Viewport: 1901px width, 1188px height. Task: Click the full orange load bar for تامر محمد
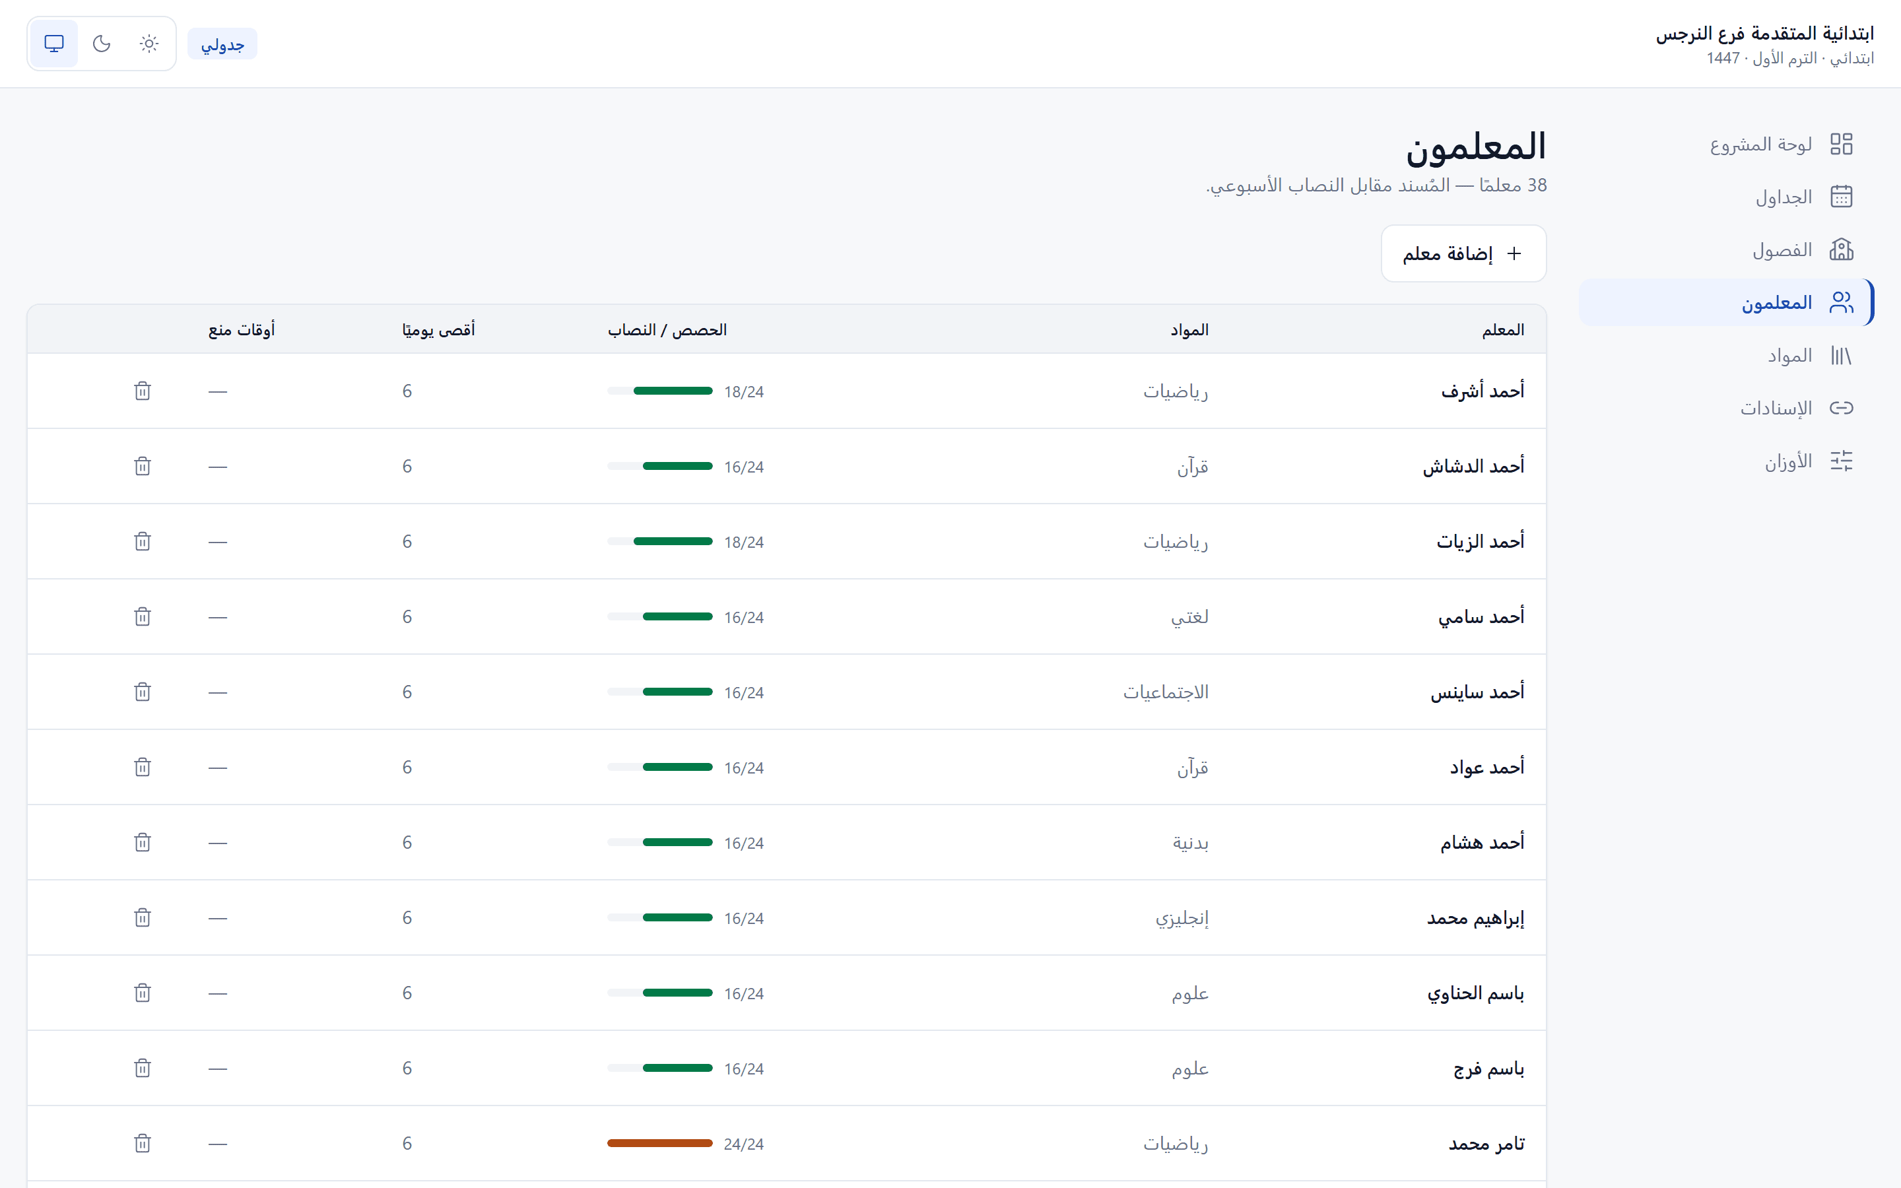pyautogui.click(x=660, y=1143)
